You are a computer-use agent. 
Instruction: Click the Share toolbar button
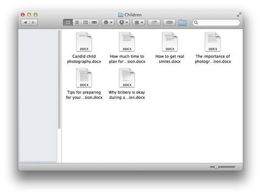tap(154, 22)
